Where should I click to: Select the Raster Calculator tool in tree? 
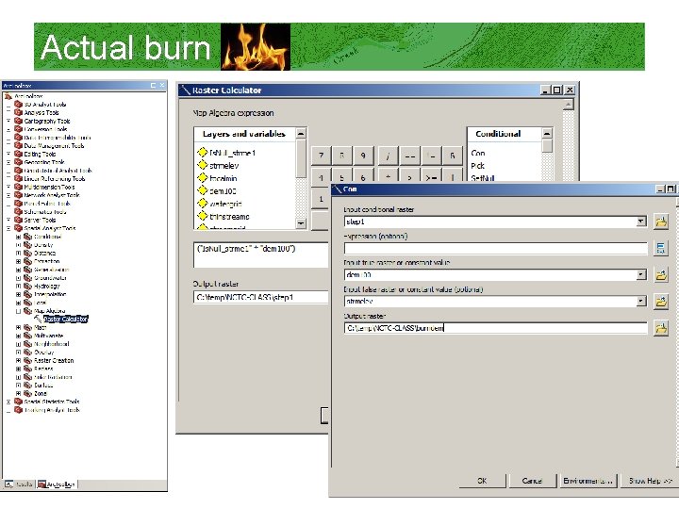(x=66, y=319)
